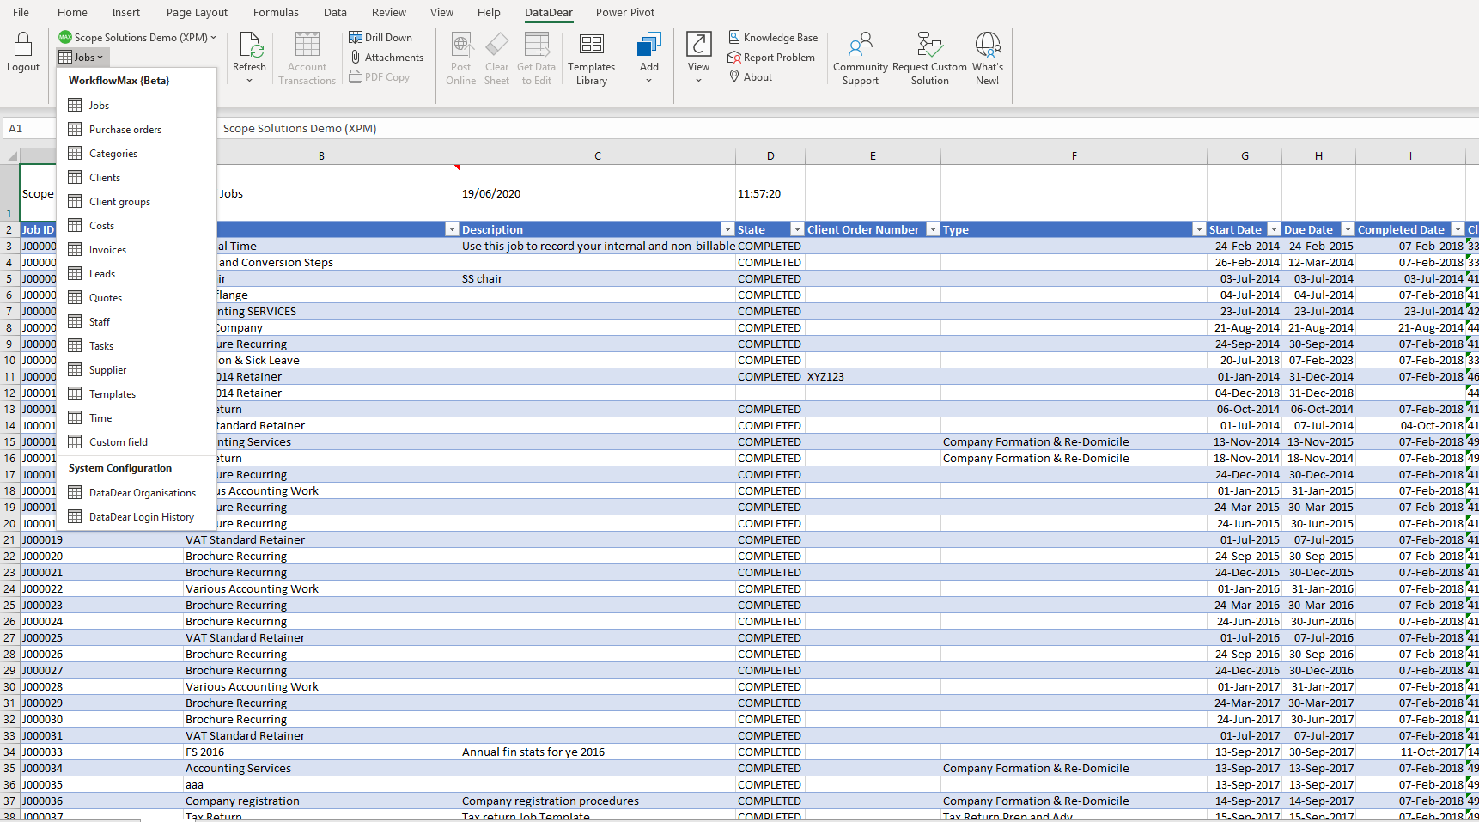Click the formula bar text

(x=300, y=129)
